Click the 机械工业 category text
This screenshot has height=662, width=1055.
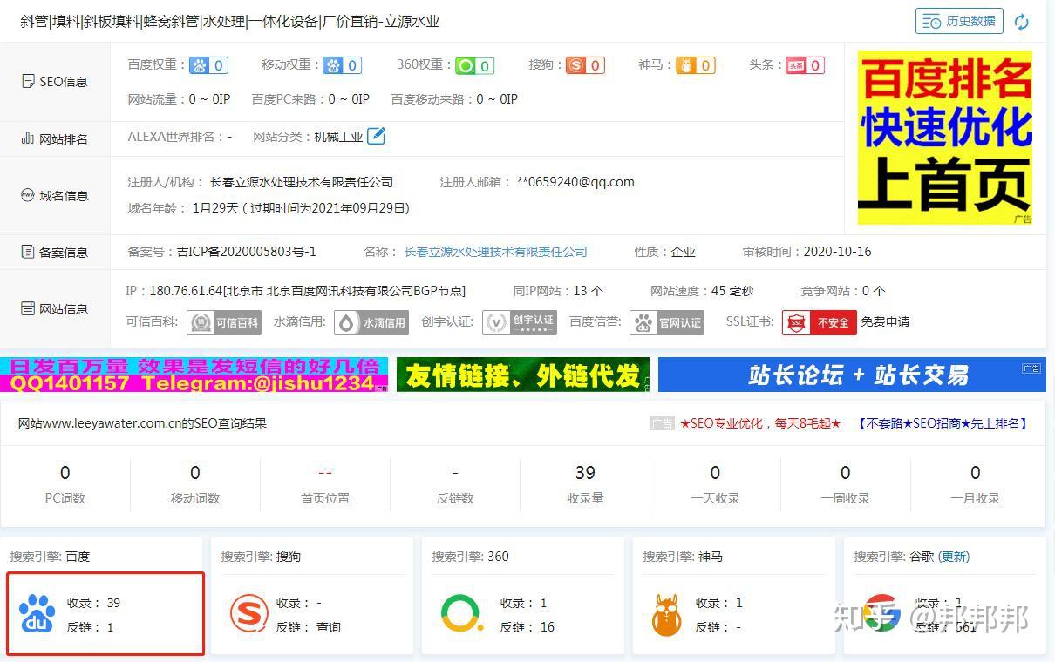click(x=338, y=137)
